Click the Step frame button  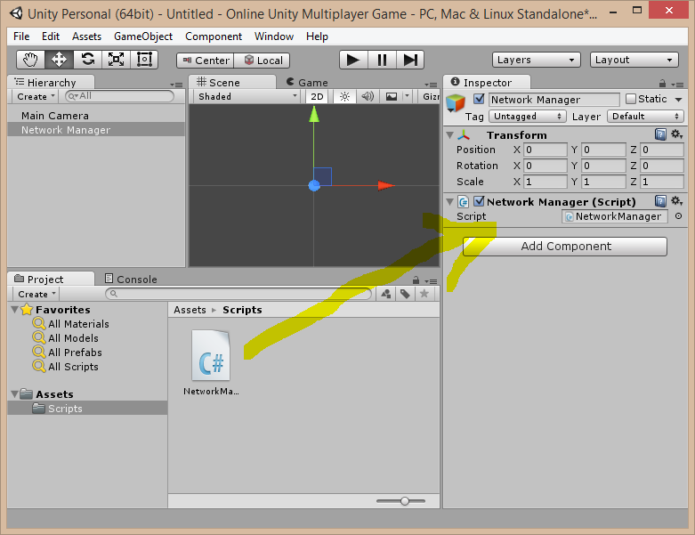tap(410, 60)
